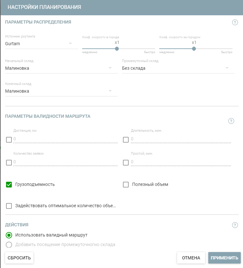This screenshot has width=243, height=268.
Task: Expand the Конечный склад dropdown
Action: 61,91
